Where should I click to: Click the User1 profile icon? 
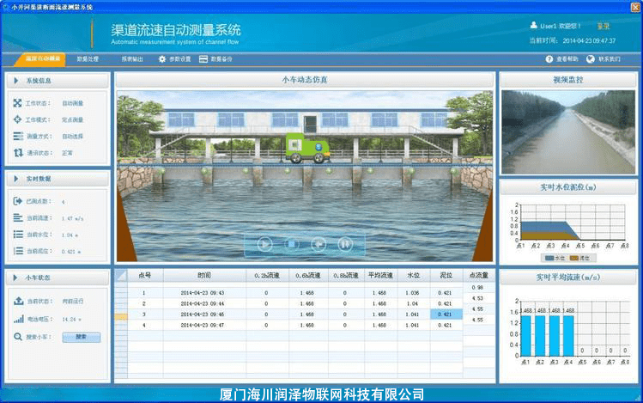click(x=533, y=26)
